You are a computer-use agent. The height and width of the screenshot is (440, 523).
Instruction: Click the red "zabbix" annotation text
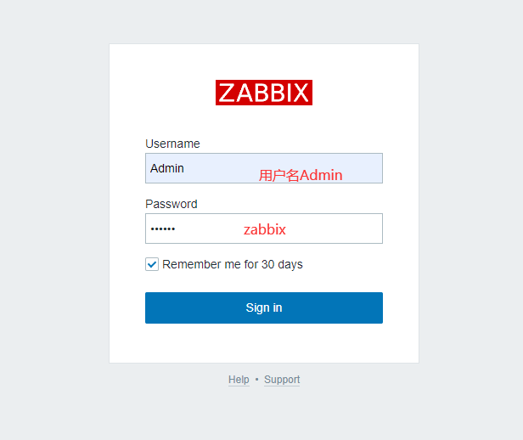[x=265, y=229]
